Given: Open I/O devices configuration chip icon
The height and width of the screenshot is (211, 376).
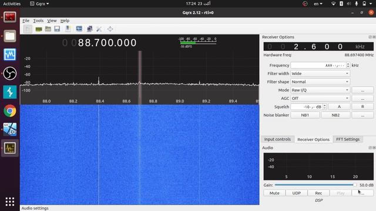Looking at the screenshot, I should [x=39, y=29].
